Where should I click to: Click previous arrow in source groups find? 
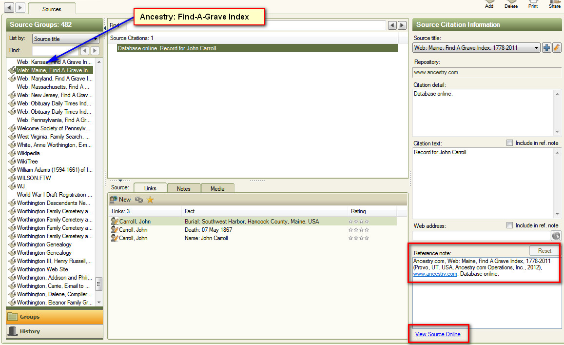(85, 51)
